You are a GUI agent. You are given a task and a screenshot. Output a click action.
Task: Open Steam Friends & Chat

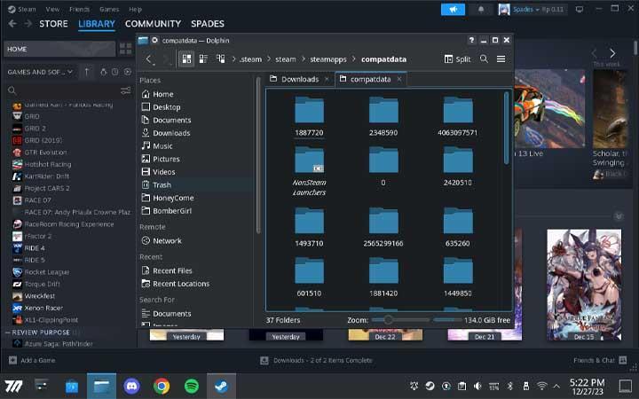(599, 360)
